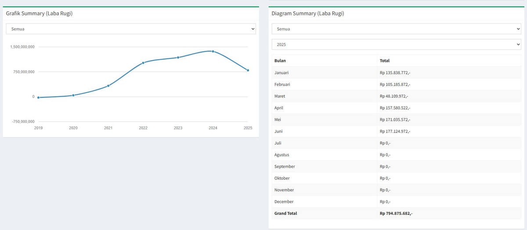Screen dimensions: 527x230
Task: Click the 'Diagram Summary (Laba Rugi)' panel title
Action: click(x=308, y=14)
